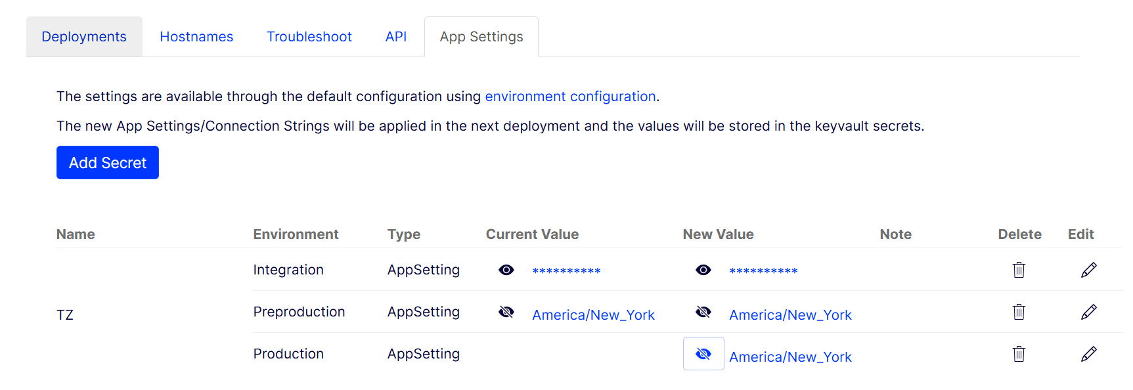
Task: Delete the Integration TZ setting
Action: tap(1019, 270)
